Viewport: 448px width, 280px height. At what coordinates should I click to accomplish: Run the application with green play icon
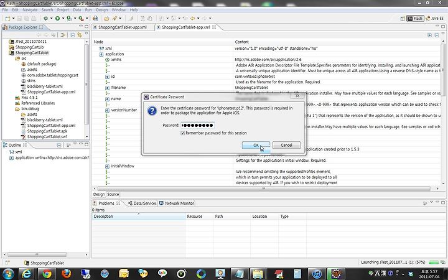57,18
